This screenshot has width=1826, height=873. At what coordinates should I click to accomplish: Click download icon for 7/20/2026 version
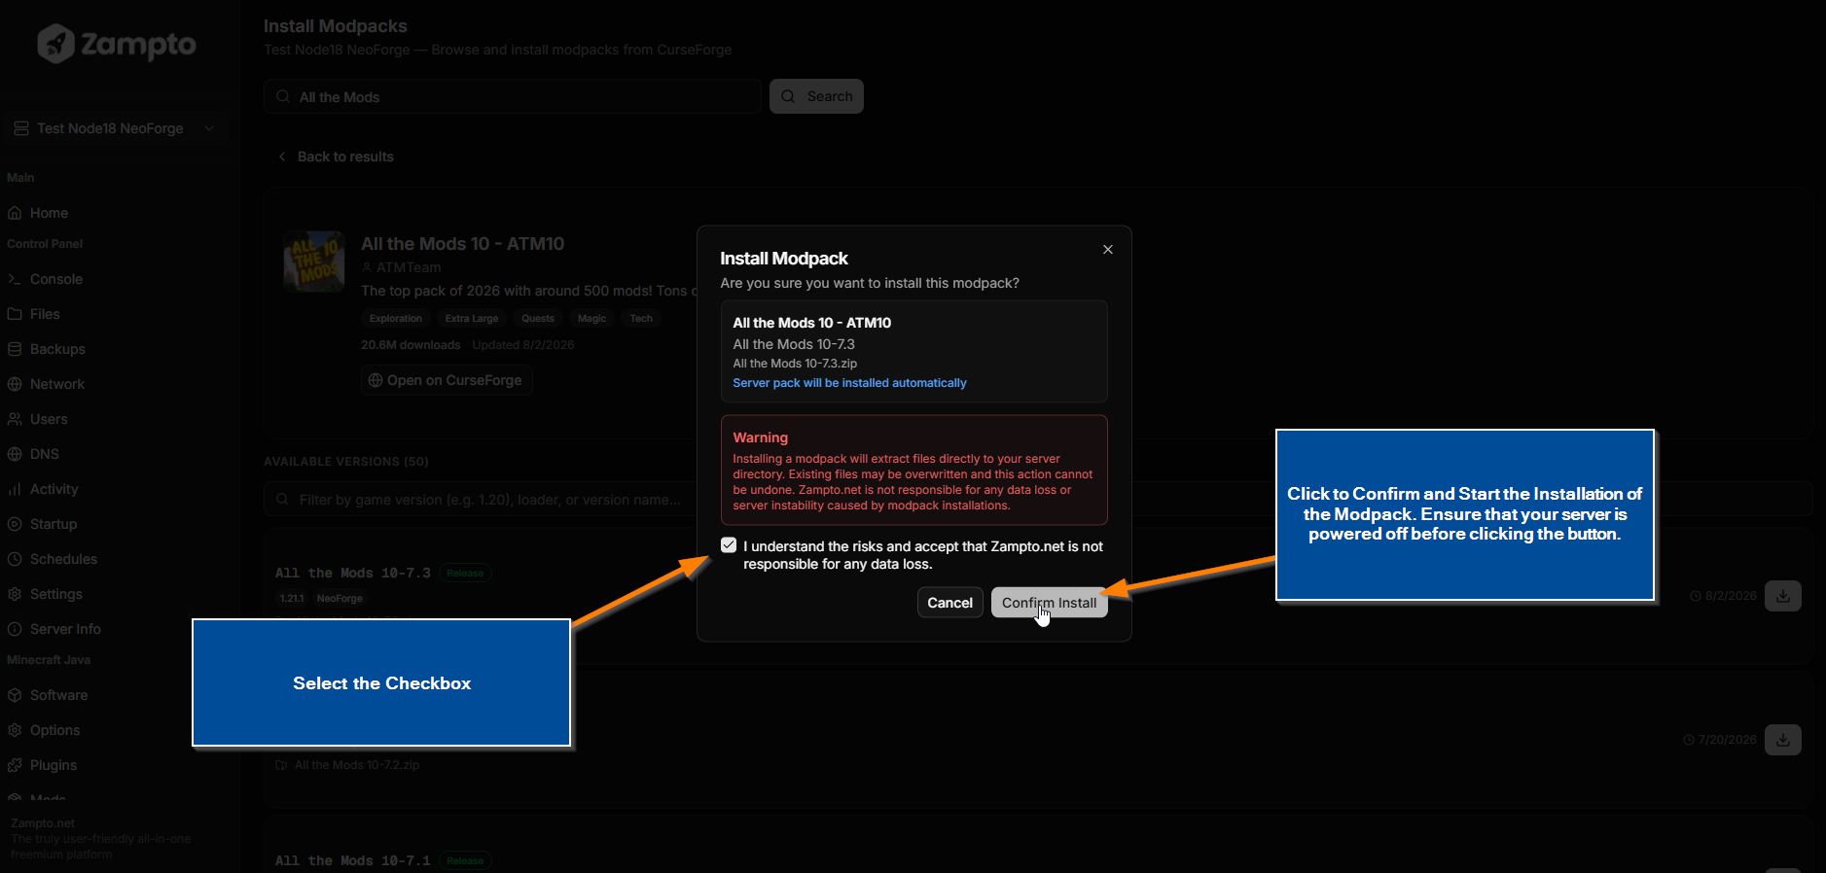click(1782, 740)
